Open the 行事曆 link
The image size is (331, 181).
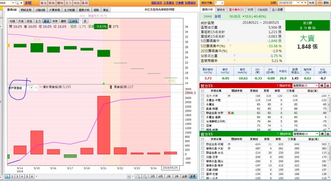click(179, 3)
